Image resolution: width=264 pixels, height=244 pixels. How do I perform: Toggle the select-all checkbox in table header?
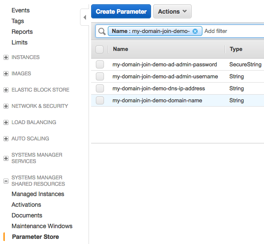(100, 49)
